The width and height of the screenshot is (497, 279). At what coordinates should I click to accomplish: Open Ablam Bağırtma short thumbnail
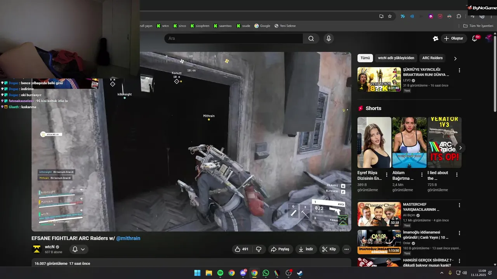tap(409, 142)
